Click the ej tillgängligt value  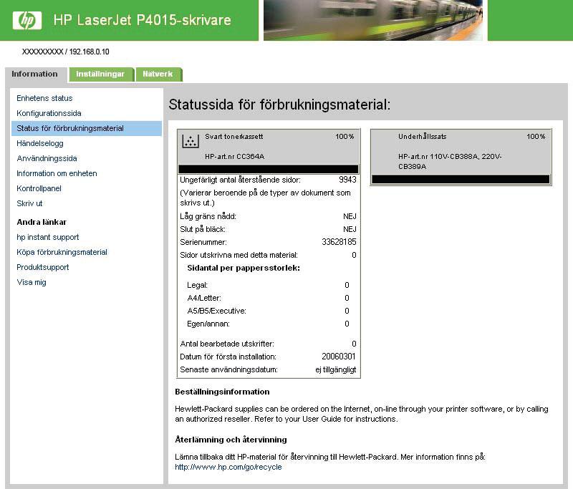[x=335, y=369]
